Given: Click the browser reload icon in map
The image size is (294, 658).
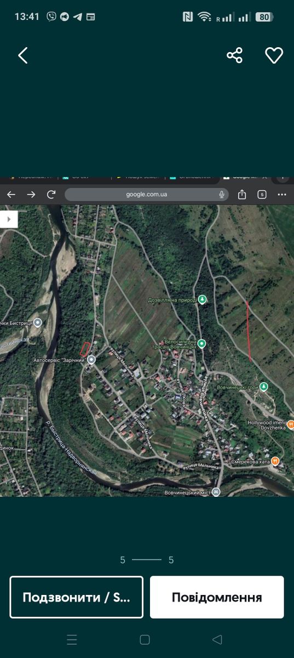Looking at the screenshot, I should (x=51, y=194).
